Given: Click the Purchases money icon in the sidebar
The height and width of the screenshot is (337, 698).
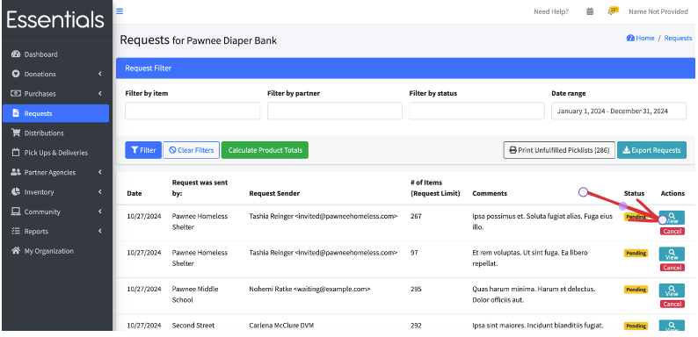Looking at the screenshot, I should 16,93.
